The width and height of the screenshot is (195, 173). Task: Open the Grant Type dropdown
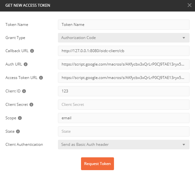(124, 38)
